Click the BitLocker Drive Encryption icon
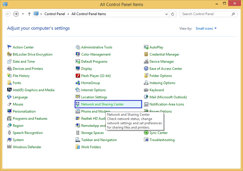This screenshot has height=171, width=243. point(9,54)
